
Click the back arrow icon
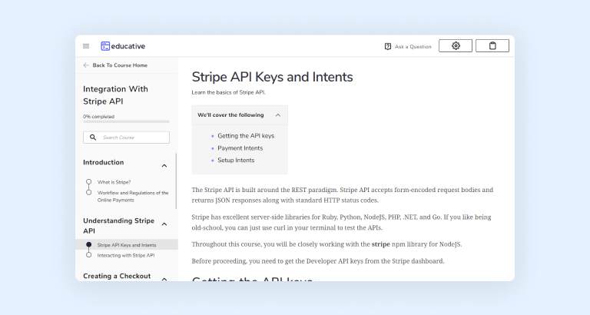[x=86, y=65]
